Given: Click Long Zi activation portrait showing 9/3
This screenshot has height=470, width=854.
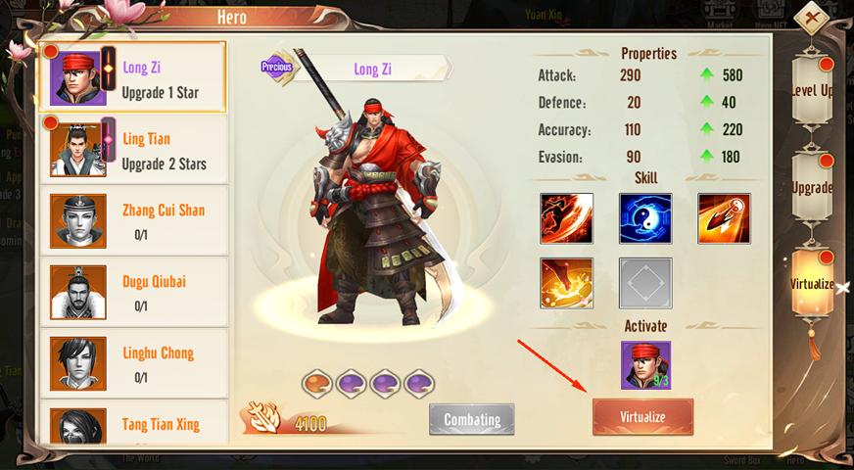Looking at the screenshot, I should [x=646, y=365].
